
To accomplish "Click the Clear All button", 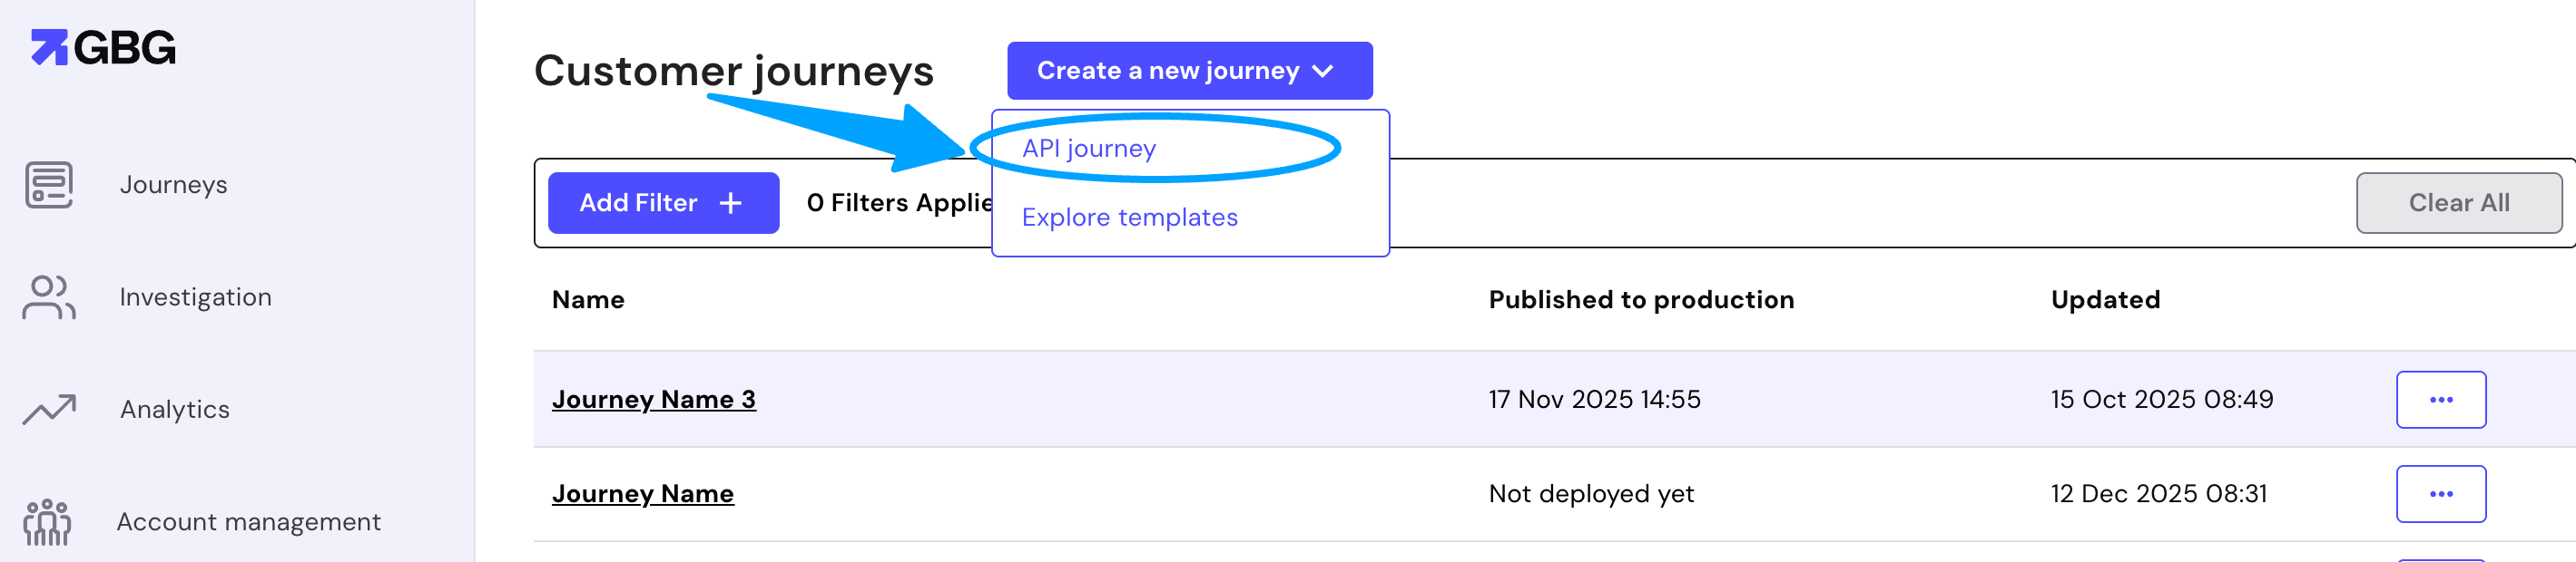I will click(x=2461, y=201).
